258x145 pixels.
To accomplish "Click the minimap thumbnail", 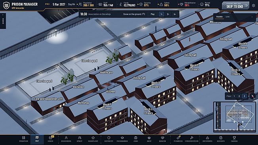I will [235, 117].
